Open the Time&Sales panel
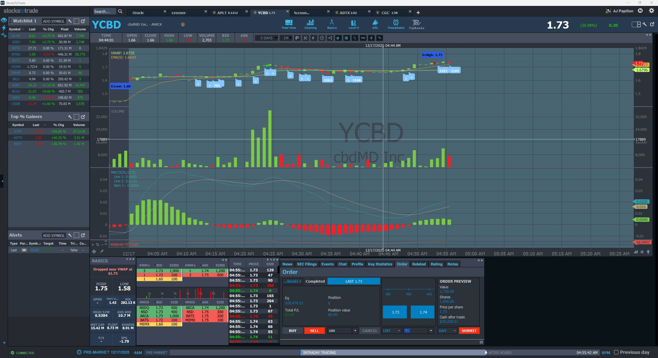Viewport: 658px width, 358px height. tap(396, 24)
